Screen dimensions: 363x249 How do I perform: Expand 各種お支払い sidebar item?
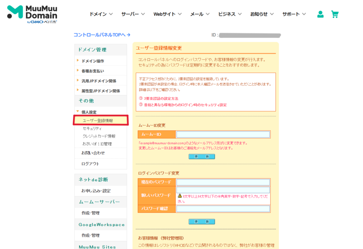(93, 71)
